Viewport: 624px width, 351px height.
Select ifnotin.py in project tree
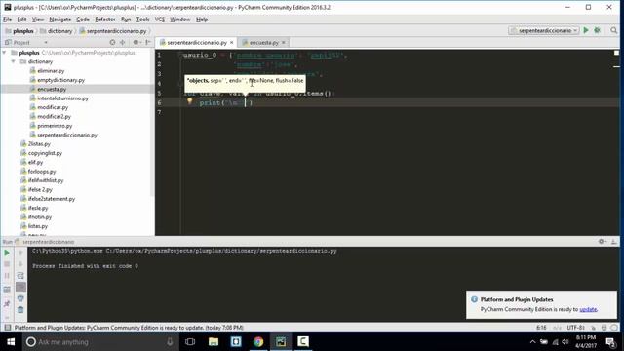tap(40, 217)
